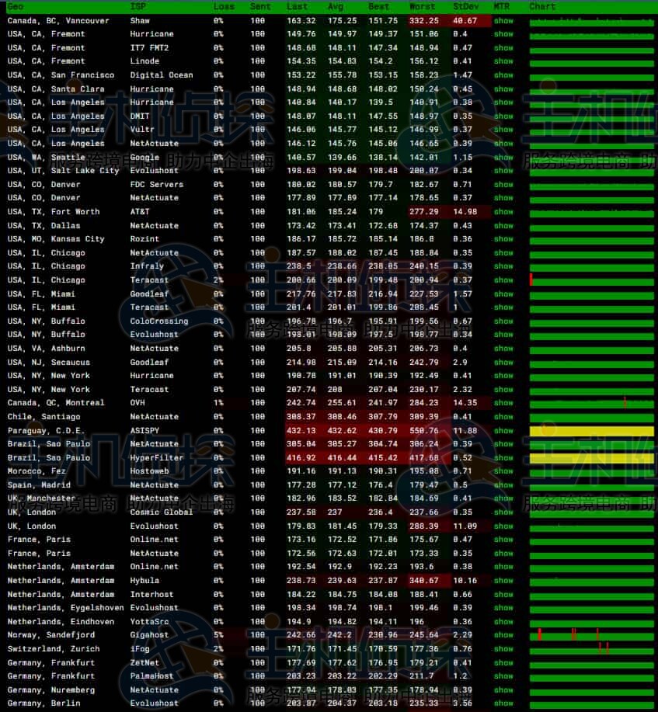Click ISP cell 'Infraly'
The width and height of the screenshot is (658, 712).
(147, 266)
